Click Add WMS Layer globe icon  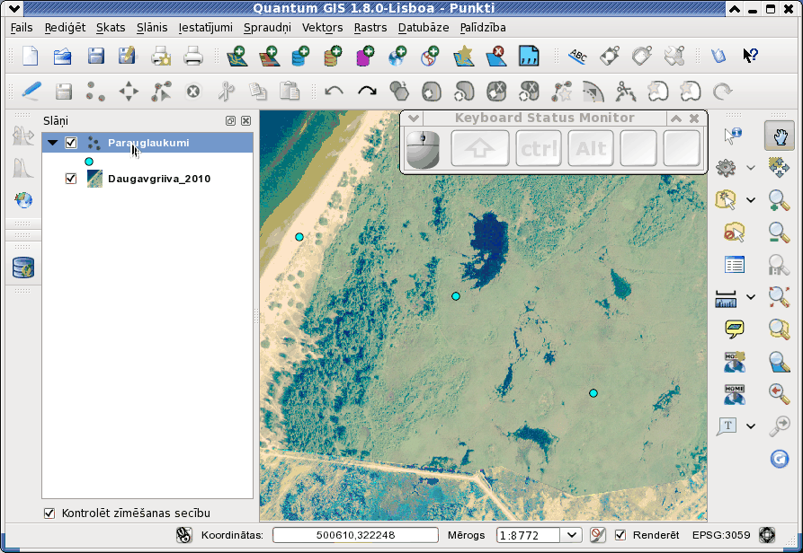pos(397,56)
